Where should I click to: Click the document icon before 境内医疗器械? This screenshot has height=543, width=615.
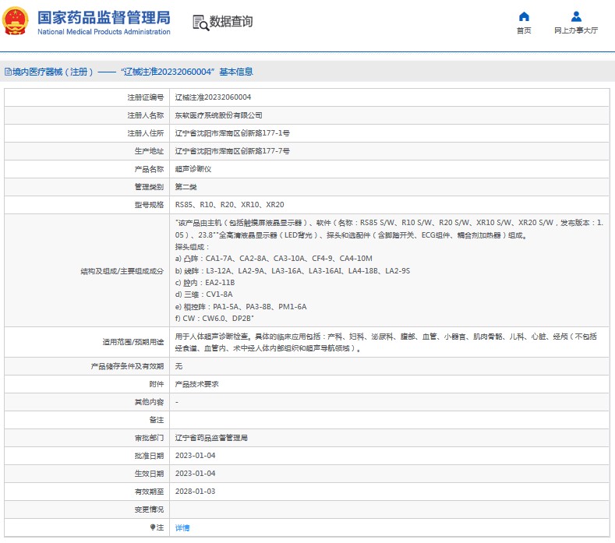[x=8, y=72]
